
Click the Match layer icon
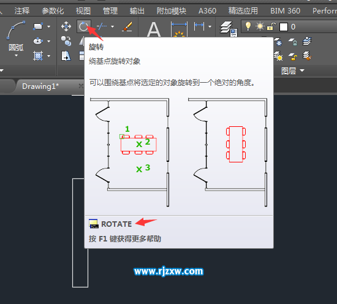307,56
